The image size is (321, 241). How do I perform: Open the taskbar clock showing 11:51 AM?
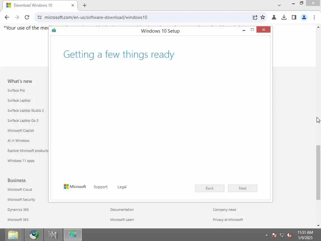coord(305,235)
